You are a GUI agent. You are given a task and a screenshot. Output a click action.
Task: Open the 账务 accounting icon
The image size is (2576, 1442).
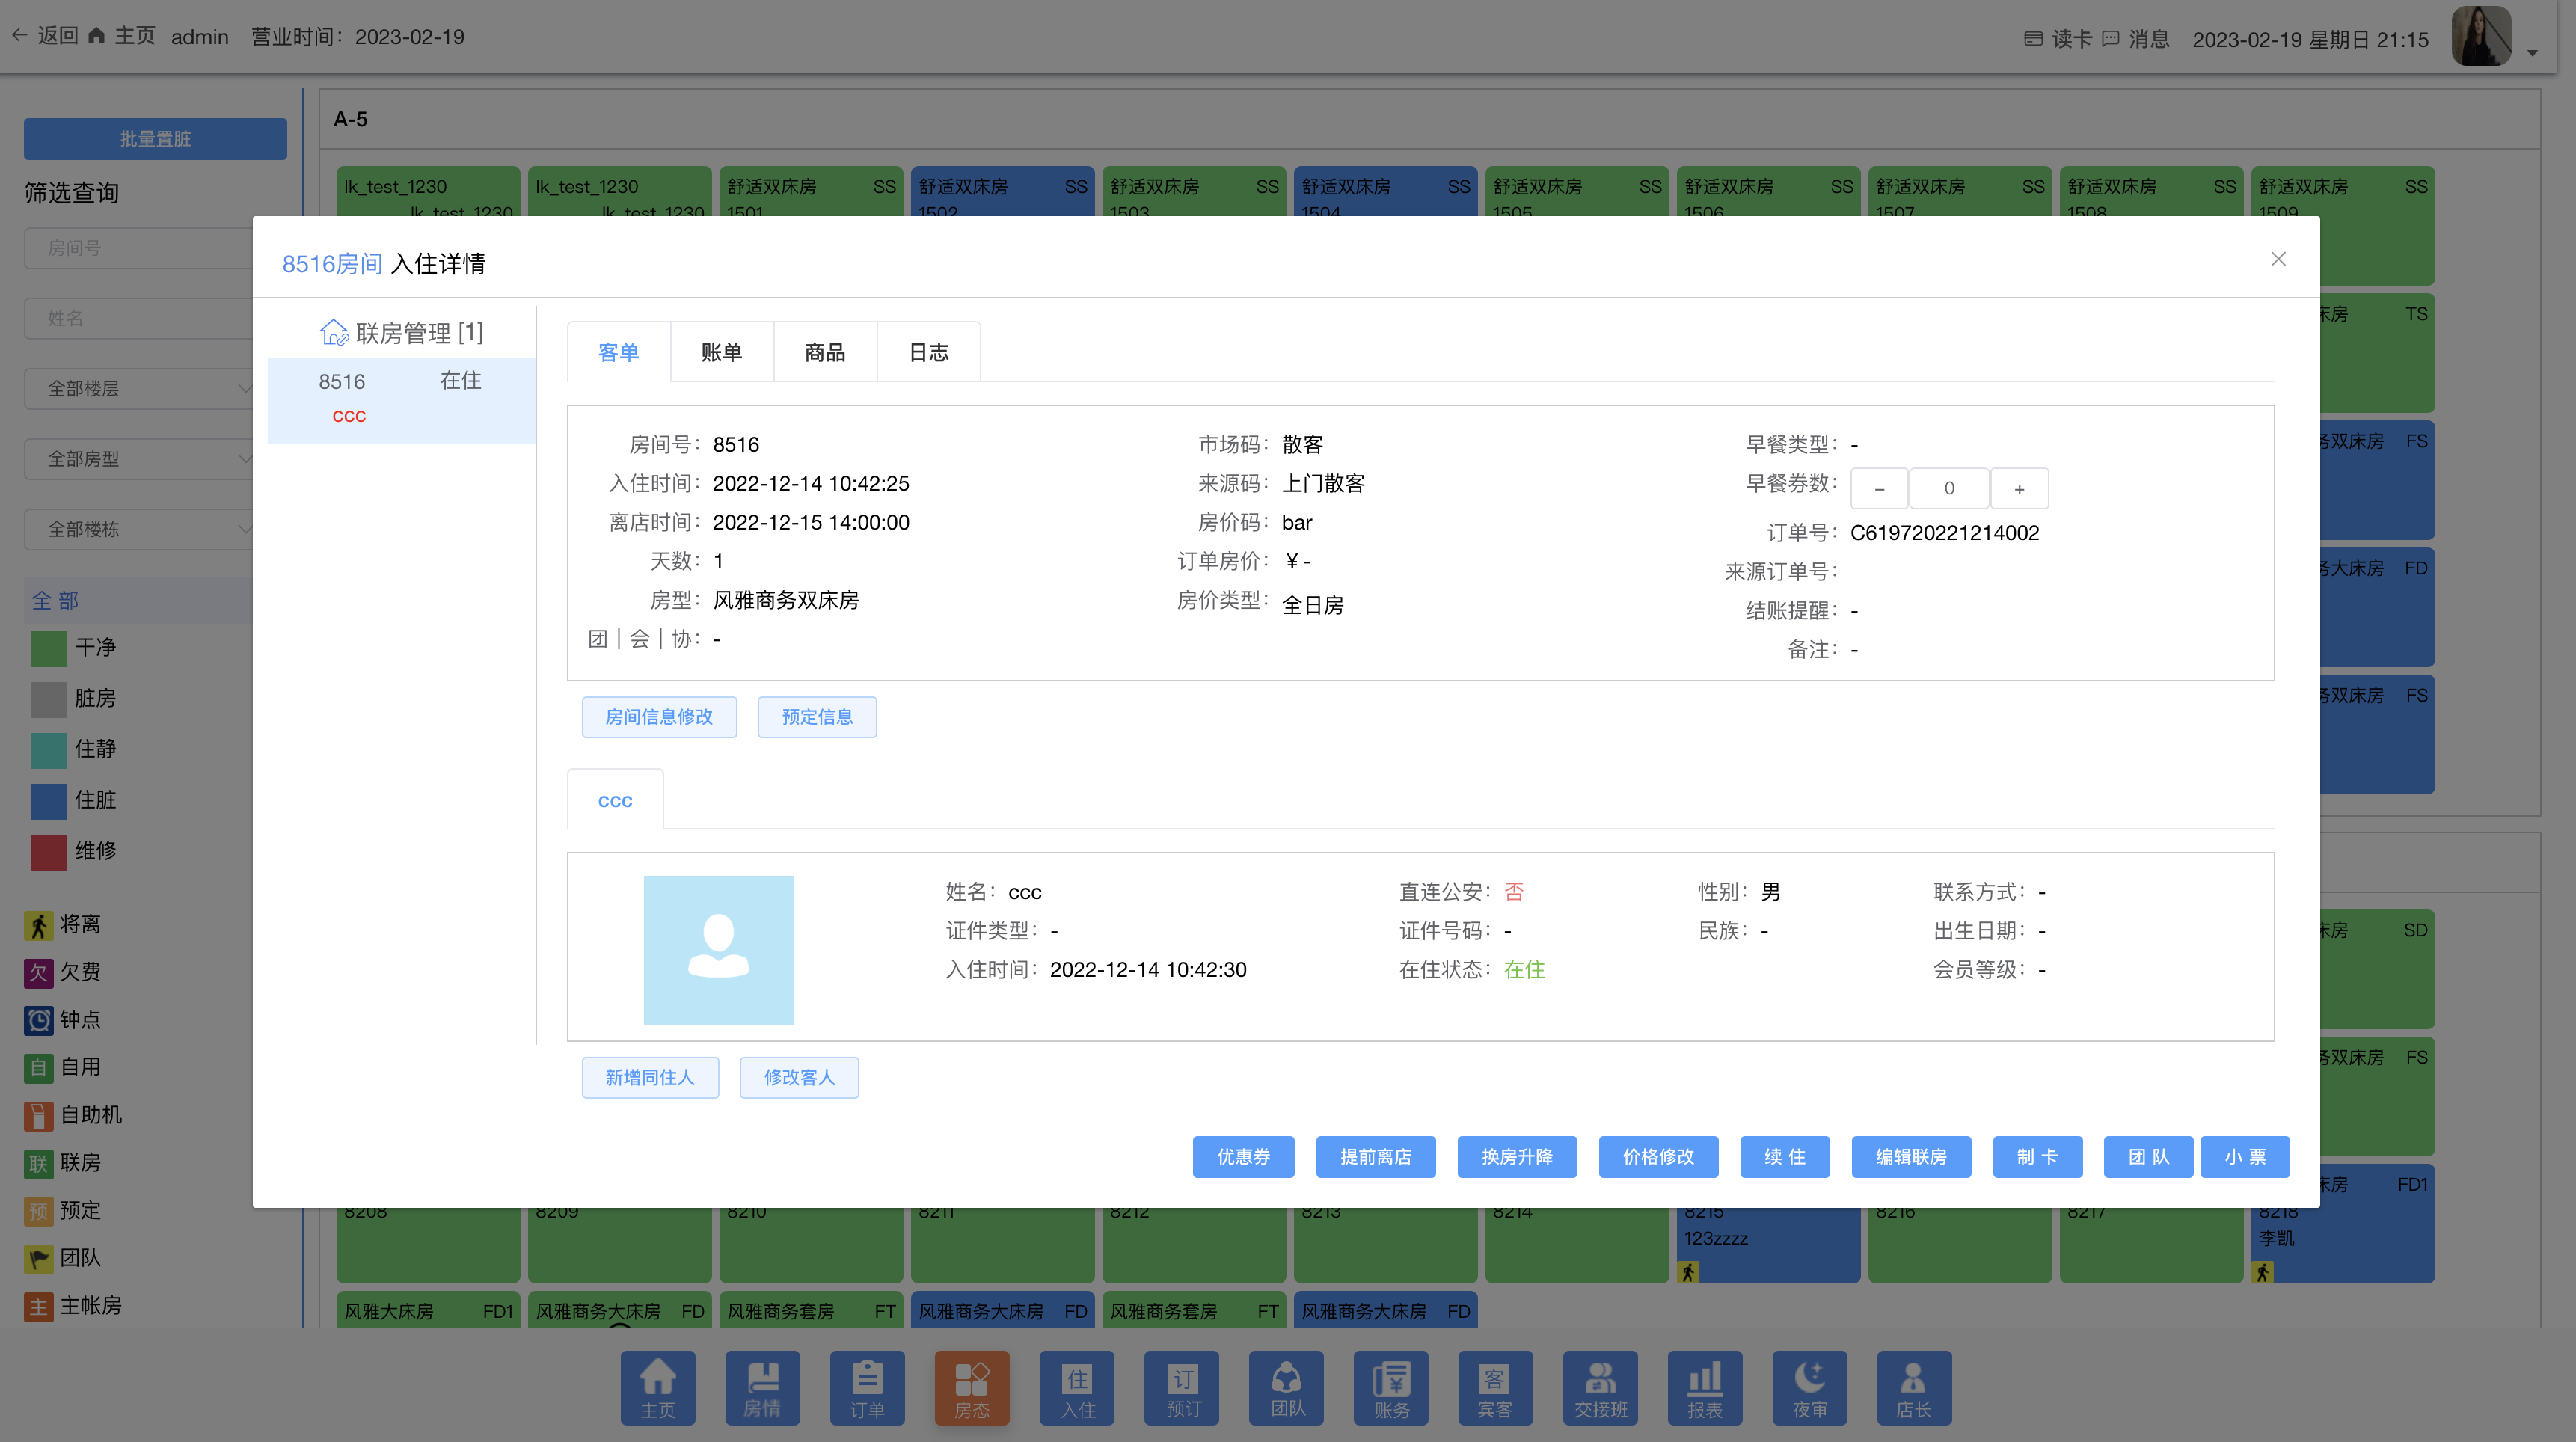point(1390,1387)
